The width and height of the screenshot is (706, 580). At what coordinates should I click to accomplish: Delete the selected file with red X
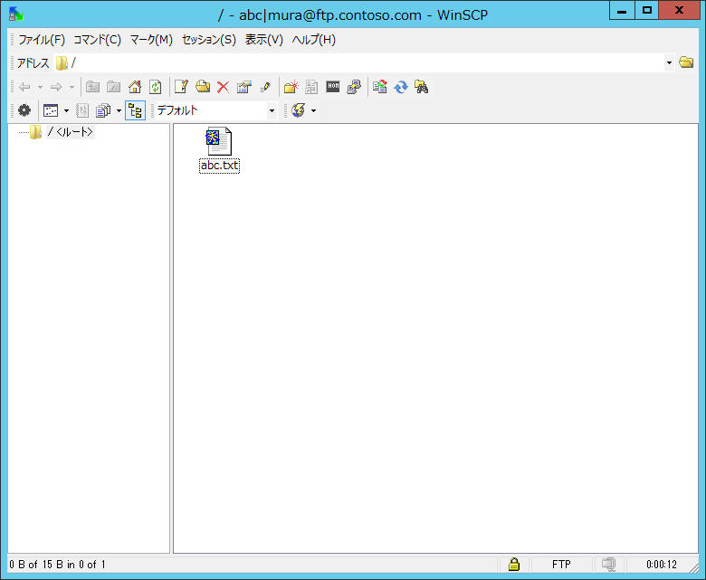pos(224,87)
